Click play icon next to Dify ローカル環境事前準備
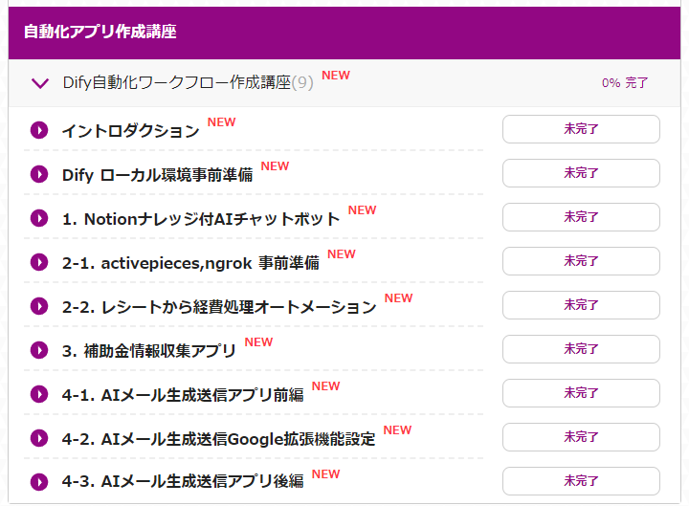The height and width of the screenshot is (506, 689). pyautogui.click(x=39, y=174)
